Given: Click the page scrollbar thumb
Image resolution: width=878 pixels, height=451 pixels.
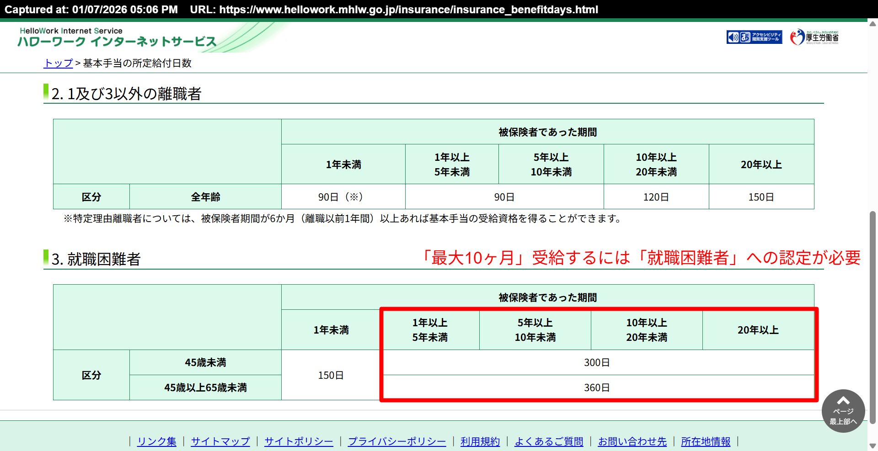Looking at the screenshot, I should click(873, 318).
